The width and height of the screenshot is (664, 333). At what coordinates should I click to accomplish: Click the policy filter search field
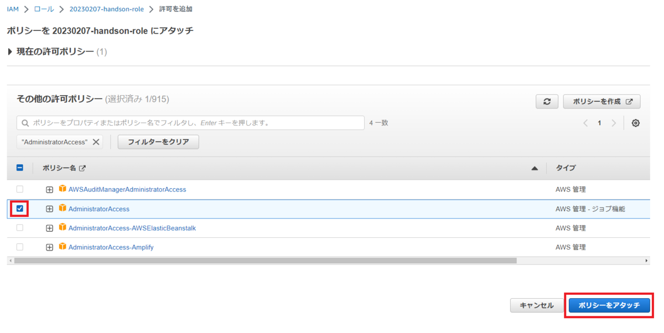pos(190,123)
